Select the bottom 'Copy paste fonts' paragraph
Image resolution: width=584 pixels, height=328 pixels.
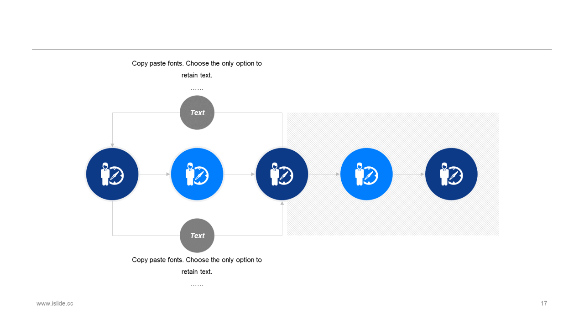pos(197,272)
